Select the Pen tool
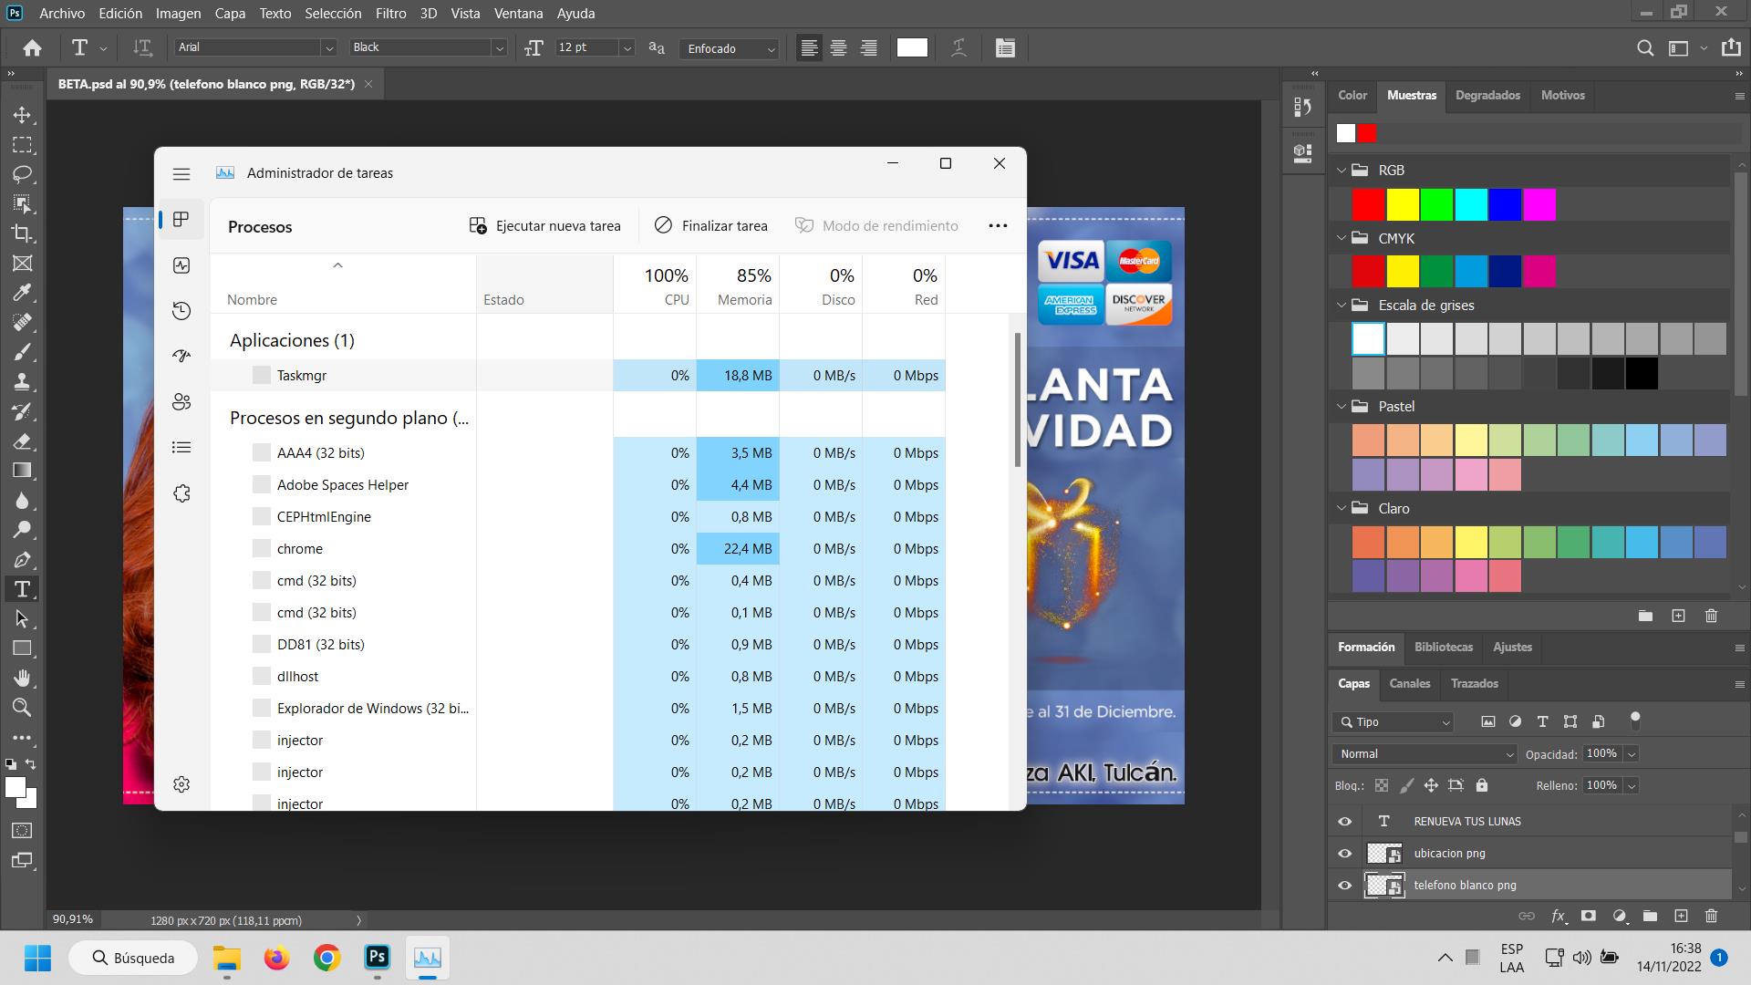 point(22,560)
